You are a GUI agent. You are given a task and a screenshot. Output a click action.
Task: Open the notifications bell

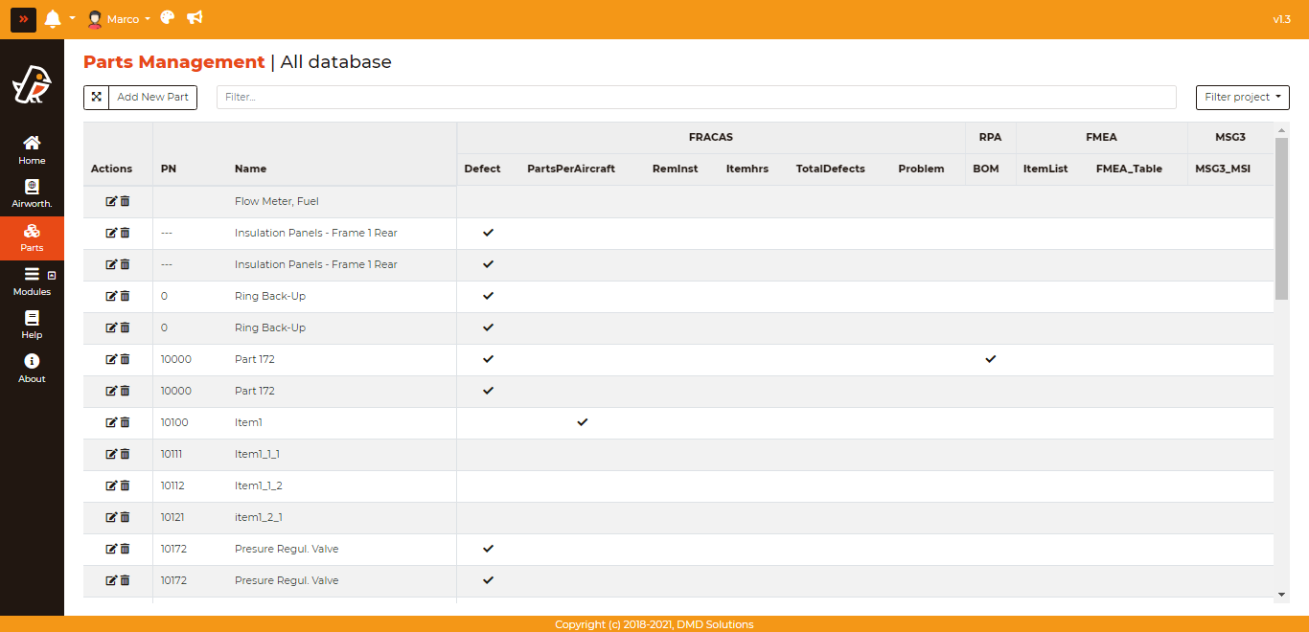click(x=53, y=19)
